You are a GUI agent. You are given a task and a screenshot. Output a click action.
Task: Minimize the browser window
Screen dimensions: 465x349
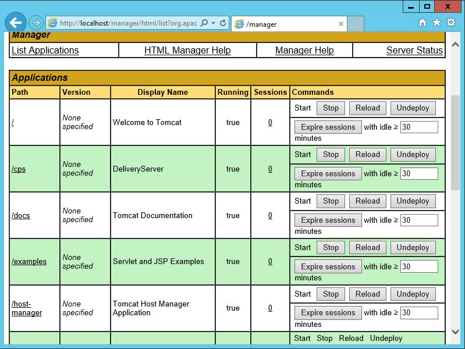point(411,6)
